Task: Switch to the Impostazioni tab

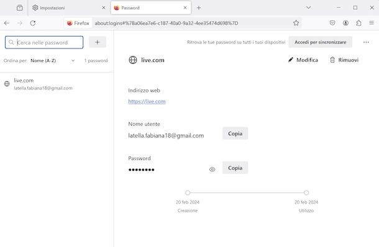Action: [x=70, y=7]
